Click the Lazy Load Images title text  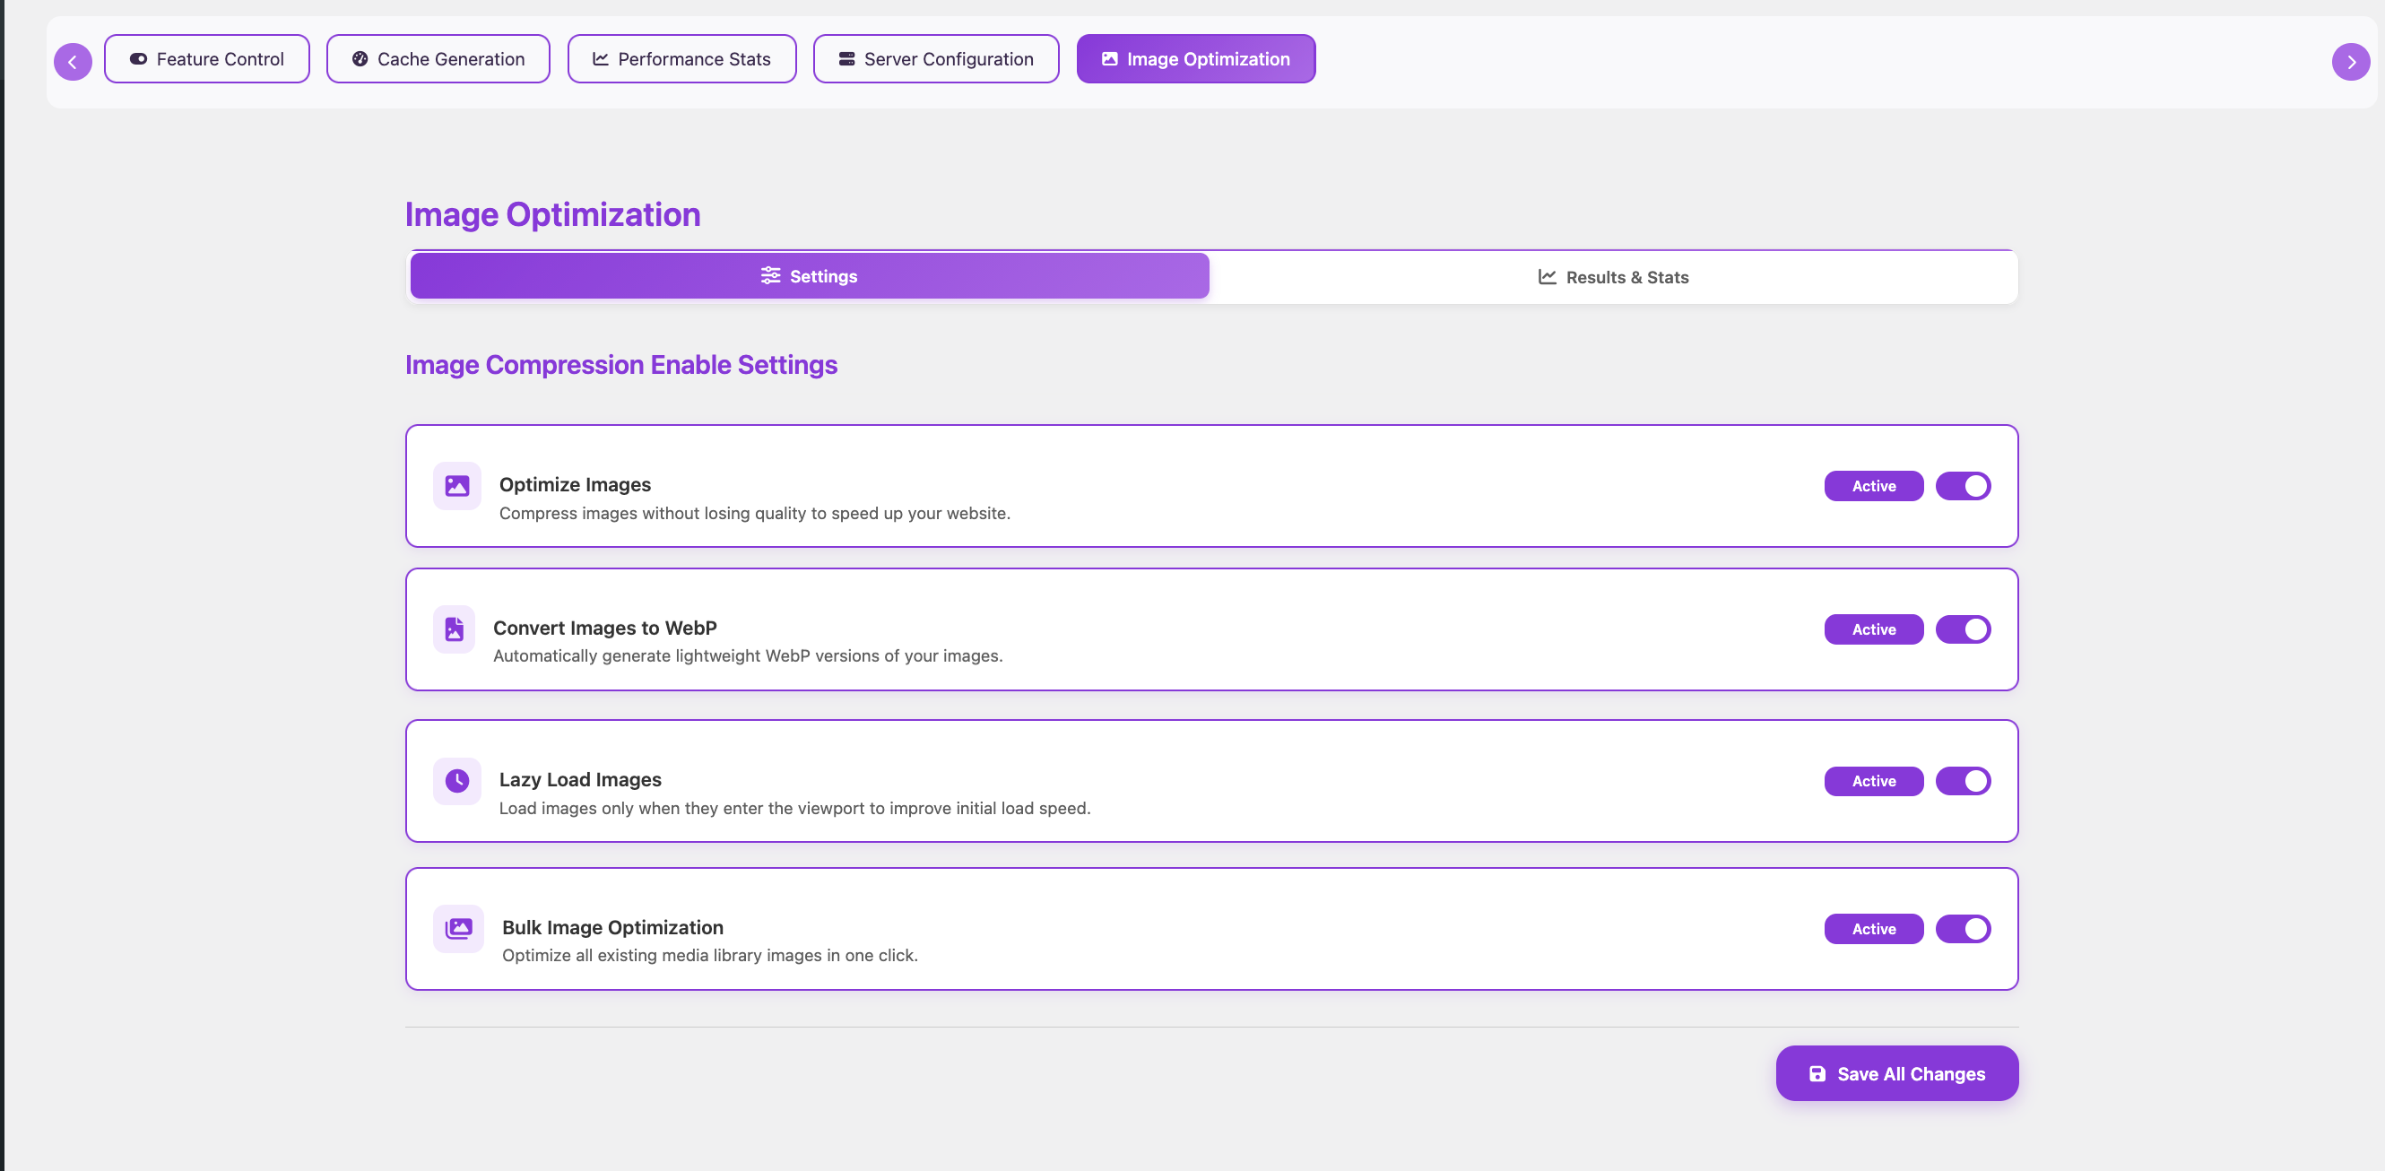pos(579,779)
